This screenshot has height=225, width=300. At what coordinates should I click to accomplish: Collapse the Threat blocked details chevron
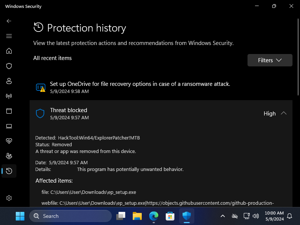(283, 113)
